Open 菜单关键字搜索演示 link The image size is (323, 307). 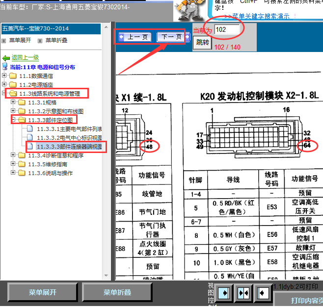[x=261, y=16]
